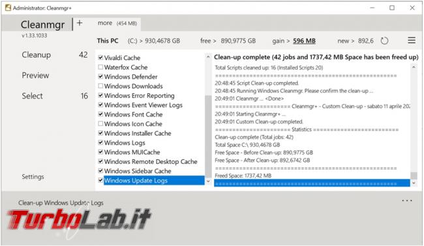Toggle Windows Event Viewer Logs checkbox
This screenshot has width=424, height=246.
(100, 105)
